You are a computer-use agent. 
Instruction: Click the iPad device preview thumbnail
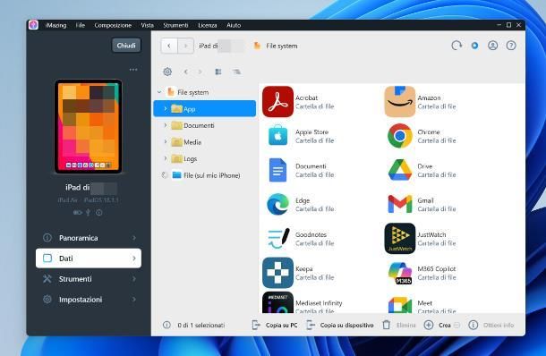89,127
